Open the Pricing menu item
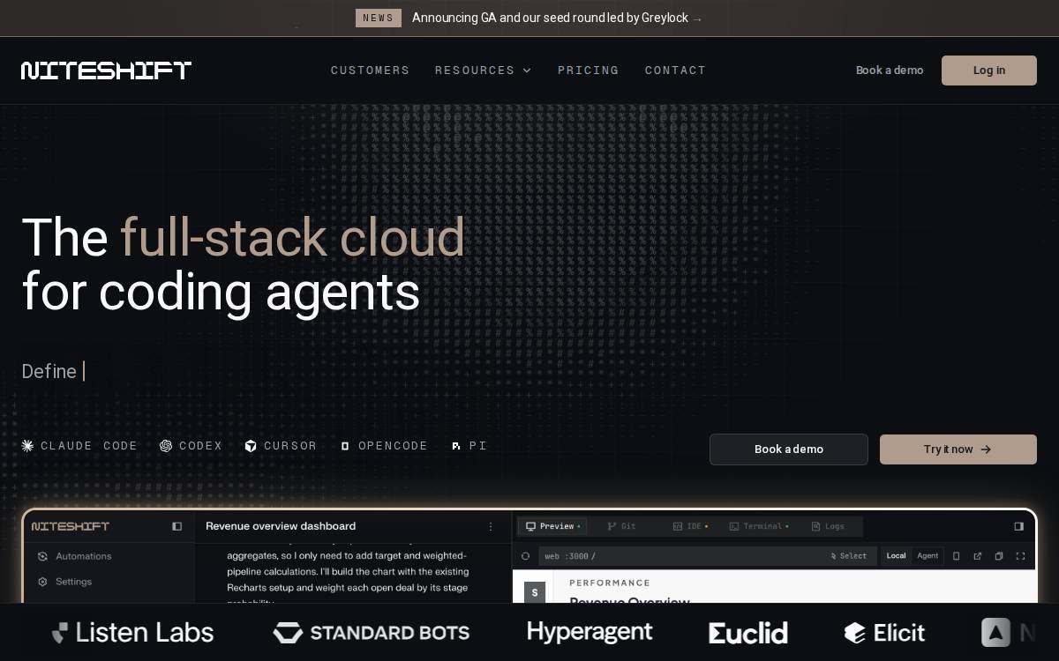 click(x=588, y=71)
